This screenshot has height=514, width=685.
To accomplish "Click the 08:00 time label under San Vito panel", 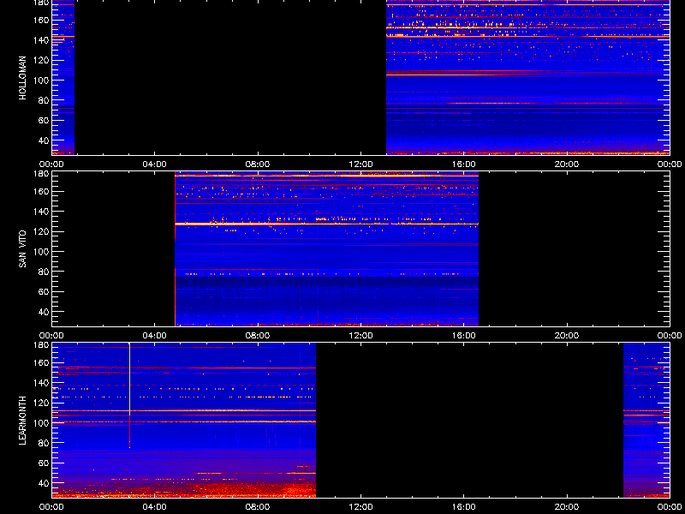I will tap(258, 336).
